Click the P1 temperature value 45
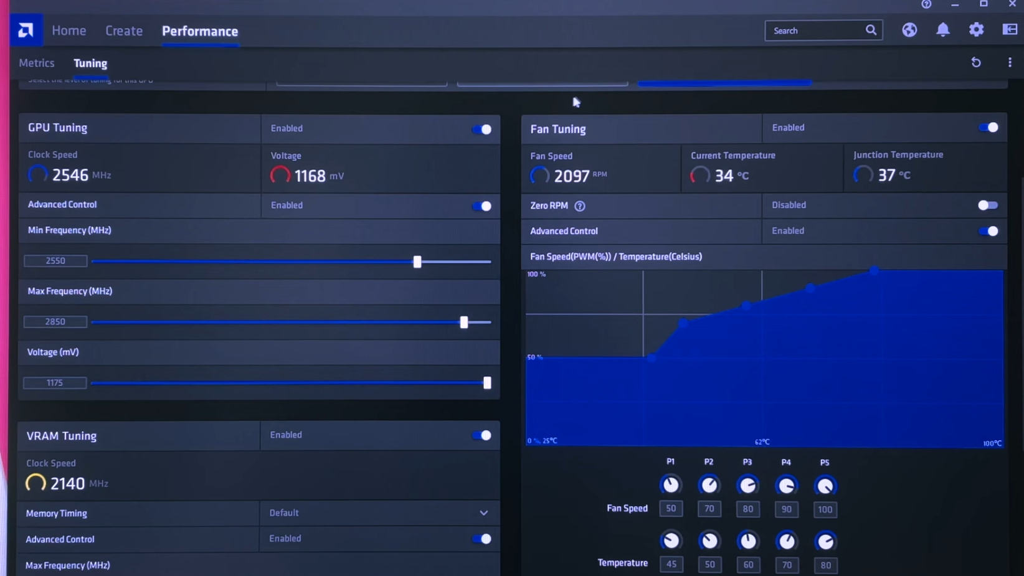The width and height of the screenshot is (1024, 576). coord(671,564)
